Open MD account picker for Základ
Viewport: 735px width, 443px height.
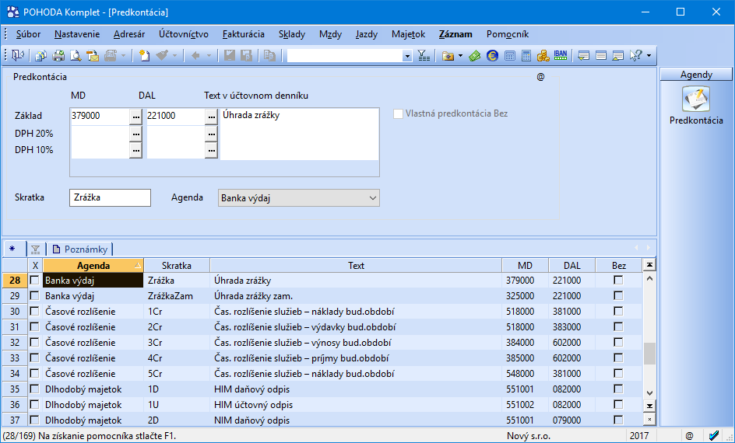coord(135,116)
